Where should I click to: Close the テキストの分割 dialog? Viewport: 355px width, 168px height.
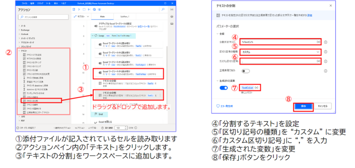point(331,6)
